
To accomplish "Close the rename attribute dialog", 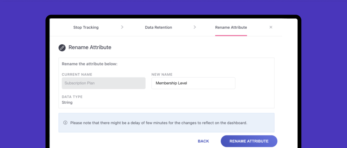I will click(x=271, y=27).
